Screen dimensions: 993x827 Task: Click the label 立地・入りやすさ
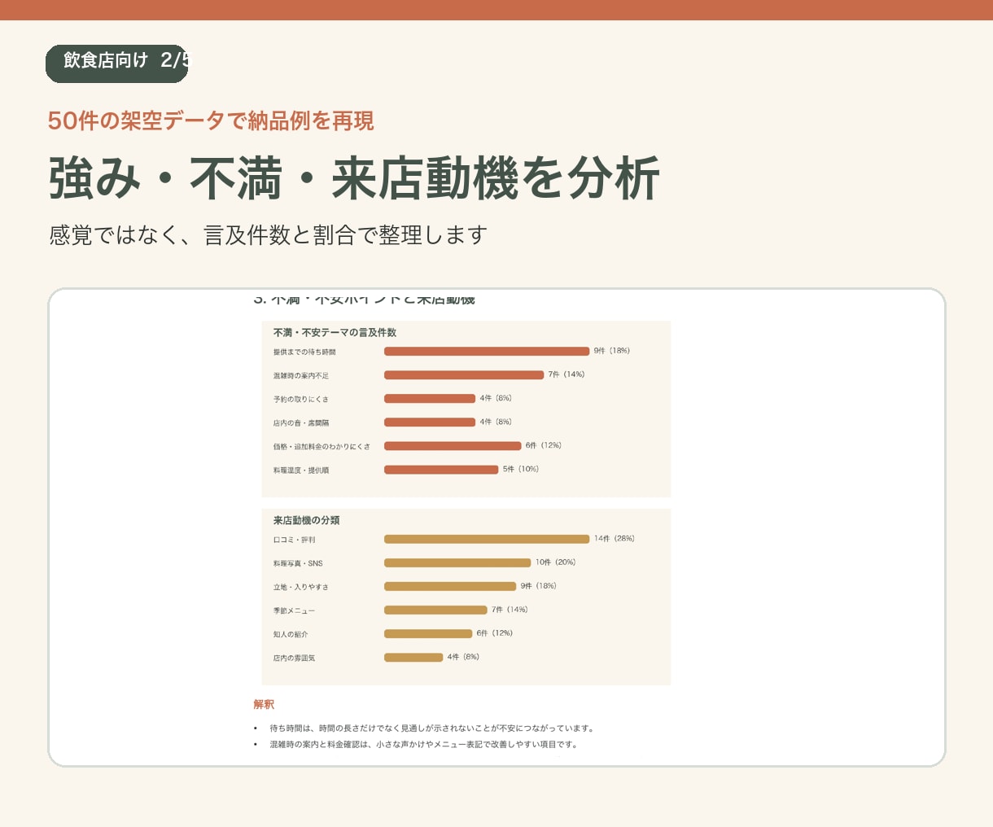pyautogui.click(x=301, y=588)
